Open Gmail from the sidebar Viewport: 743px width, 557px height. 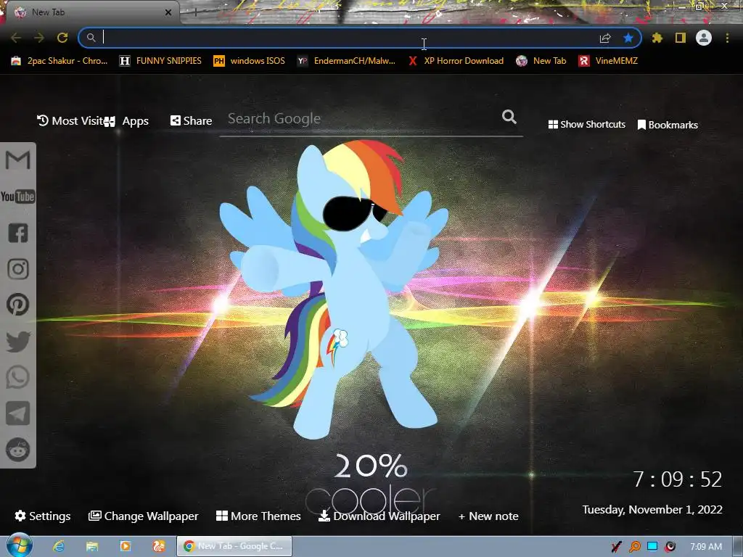(18, 160)
